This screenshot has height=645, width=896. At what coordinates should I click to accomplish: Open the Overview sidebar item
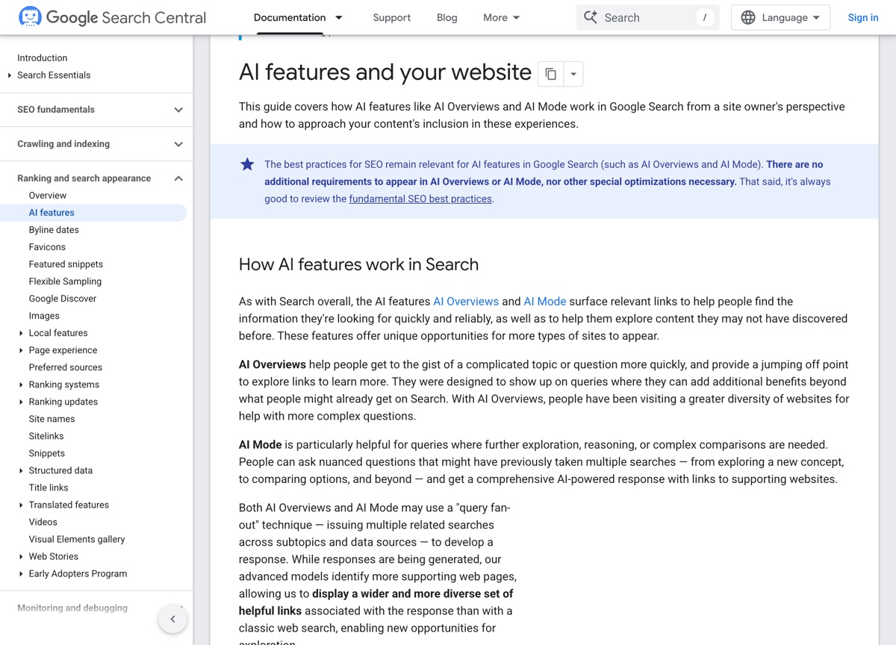(x=48, y=196)
